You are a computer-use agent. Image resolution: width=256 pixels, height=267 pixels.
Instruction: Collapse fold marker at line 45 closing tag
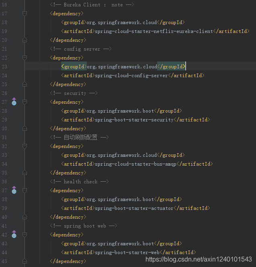point(25,261)
